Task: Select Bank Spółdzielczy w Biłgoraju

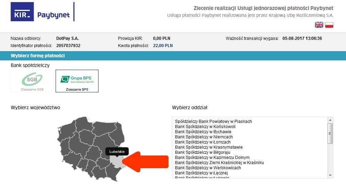Action: (x=203, y=152)
